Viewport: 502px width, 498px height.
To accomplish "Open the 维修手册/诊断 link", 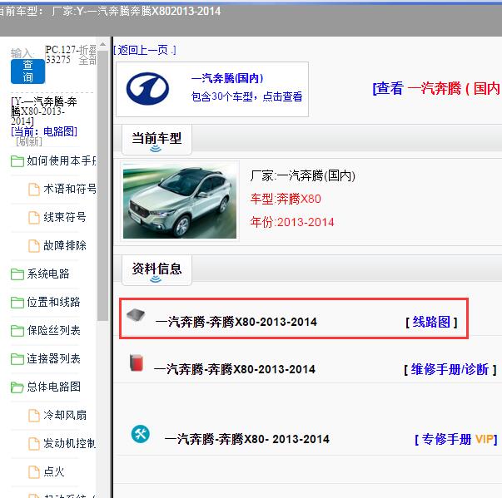I will (x=450, y=369).
